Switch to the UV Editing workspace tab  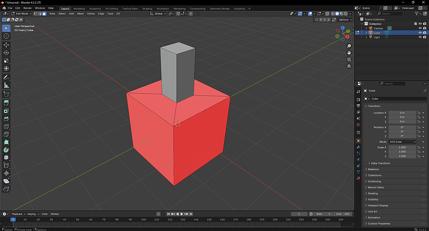pyautogui.click(x=111, y=9)
